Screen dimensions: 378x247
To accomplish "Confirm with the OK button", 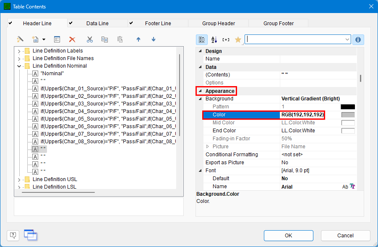I will click(x=289, y=235).
